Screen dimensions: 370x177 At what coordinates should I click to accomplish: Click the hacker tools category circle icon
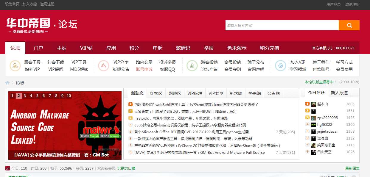pos(15,66)
